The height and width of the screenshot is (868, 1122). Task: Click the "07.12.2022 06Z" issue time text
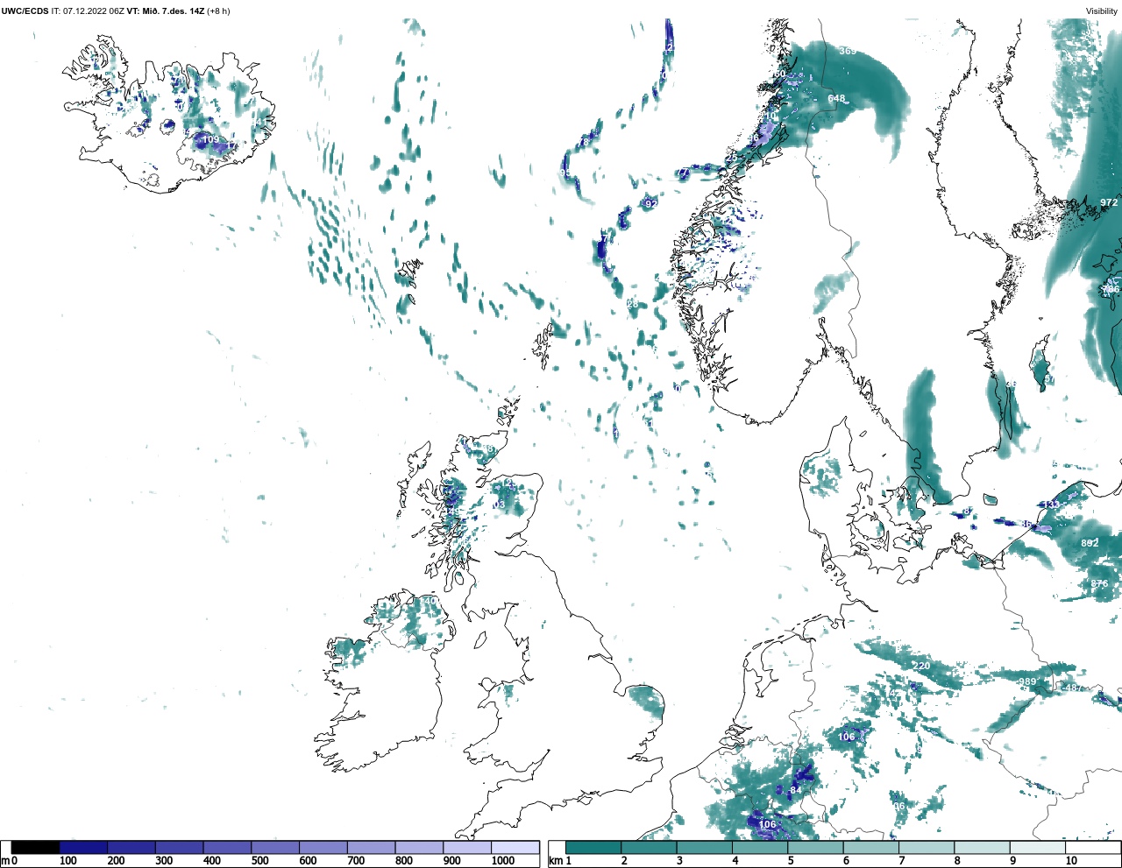coord(93,11)
